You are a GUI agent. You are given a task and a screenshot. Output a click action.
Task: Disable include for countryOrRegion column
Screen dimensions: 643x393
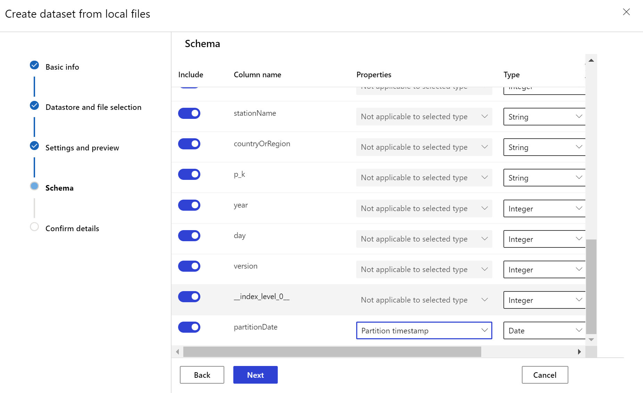tap(189, 144)
